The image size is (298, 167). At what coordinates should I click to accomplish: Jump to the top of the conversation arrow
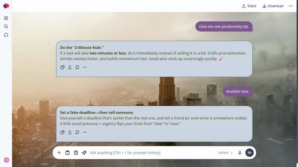[291, 67]
